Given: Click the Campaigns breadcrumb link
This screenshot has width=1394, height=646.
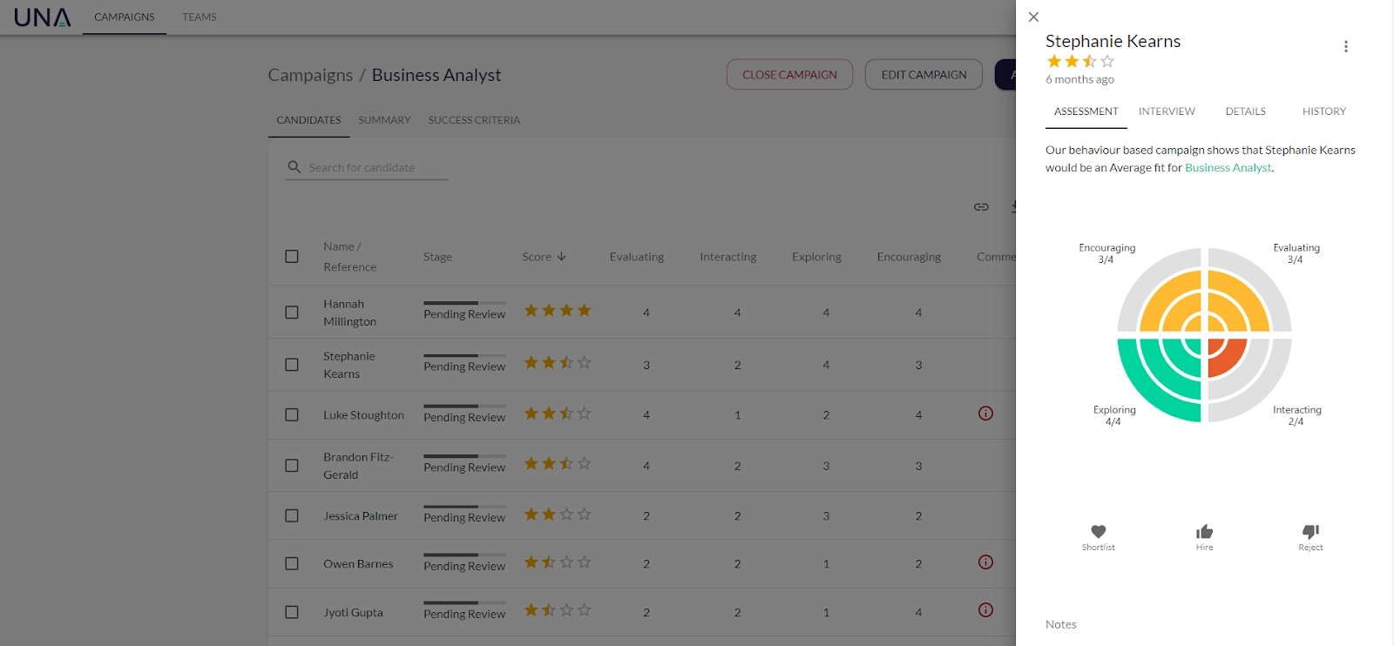Looking at the screenshot, I should tap(310, 75).
